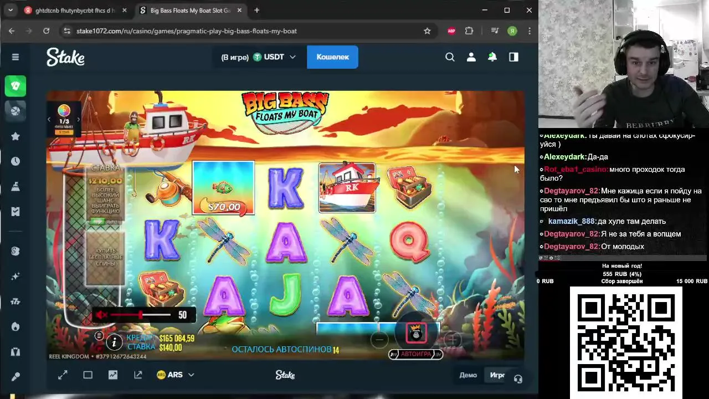Open the 1/3 prize wheel widget
This screenshot has height=399, width=709.
[x=64, y=119]
